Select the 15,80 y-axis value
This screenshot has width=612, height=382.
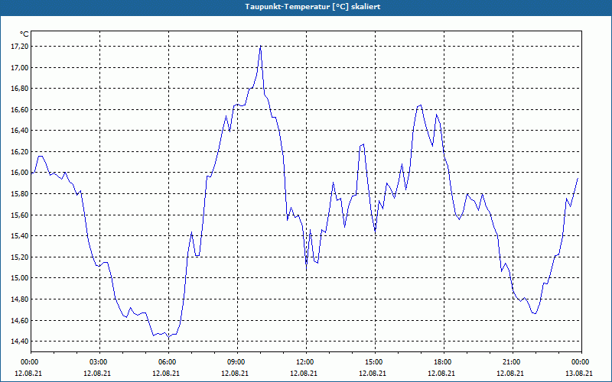(21, 194)
